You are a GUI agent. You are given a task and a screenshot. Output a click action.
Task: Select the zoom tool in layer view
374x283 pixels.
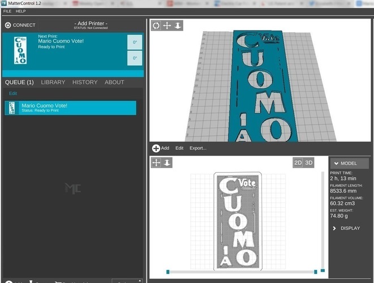167,163
